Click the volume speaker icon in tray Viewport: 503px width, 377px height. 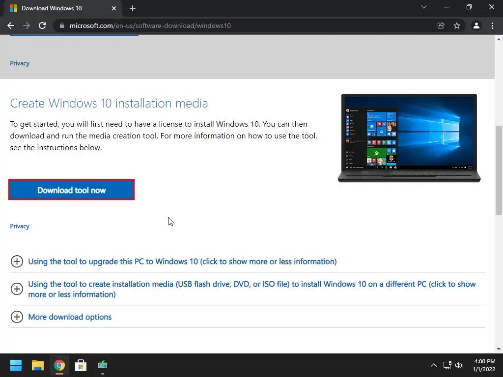(x=459, y=365)
